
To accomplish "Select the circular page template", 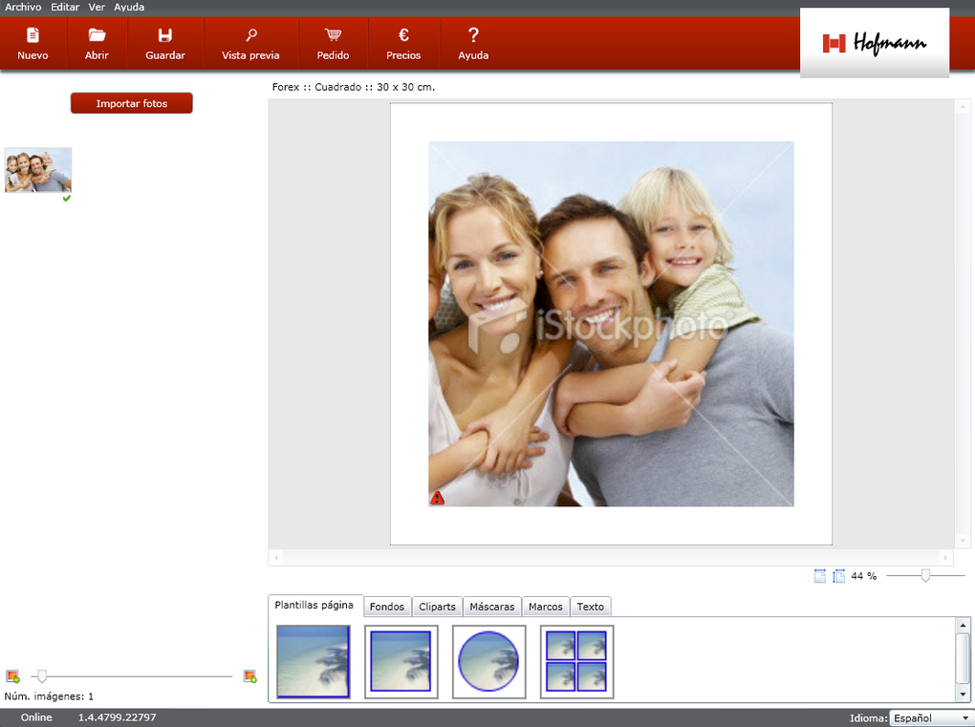I will tap(488, 662).
